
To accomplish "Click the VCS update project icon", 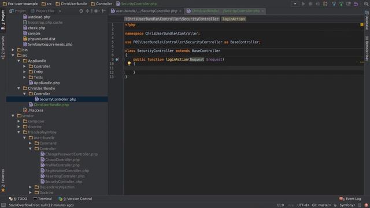I will tap(334, 4).
